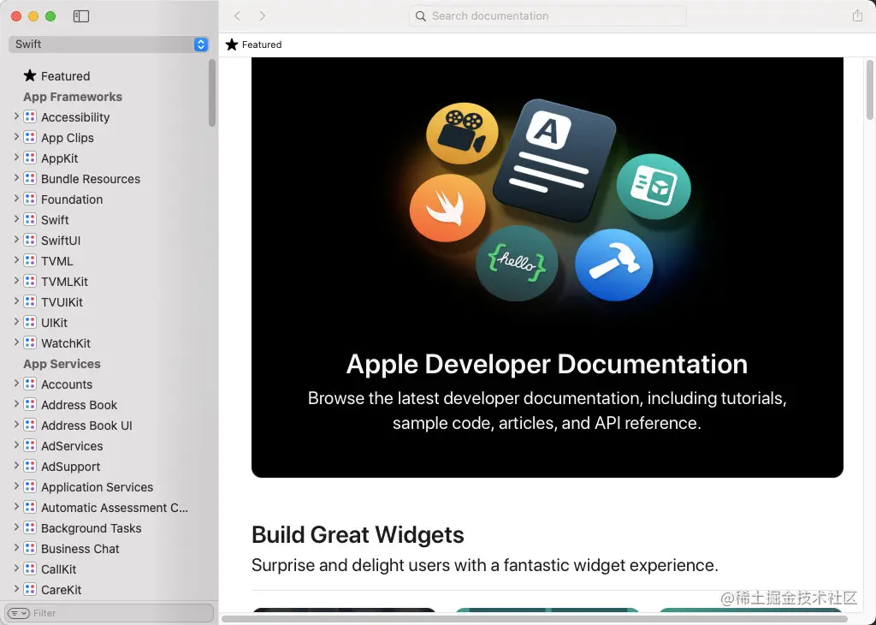Click the AdServices framework icon
Image resolution: width=876 pixels, height=625 pixels.
coord(30,445)
